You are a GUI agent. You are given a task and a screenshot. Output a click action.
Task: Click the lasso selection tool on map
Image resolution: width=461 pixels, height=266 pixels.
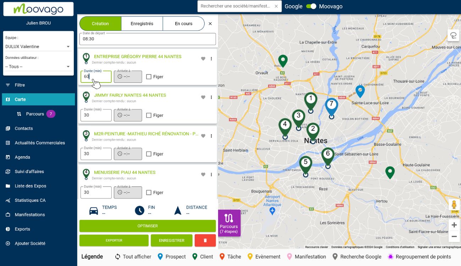[x=454, y=35]
